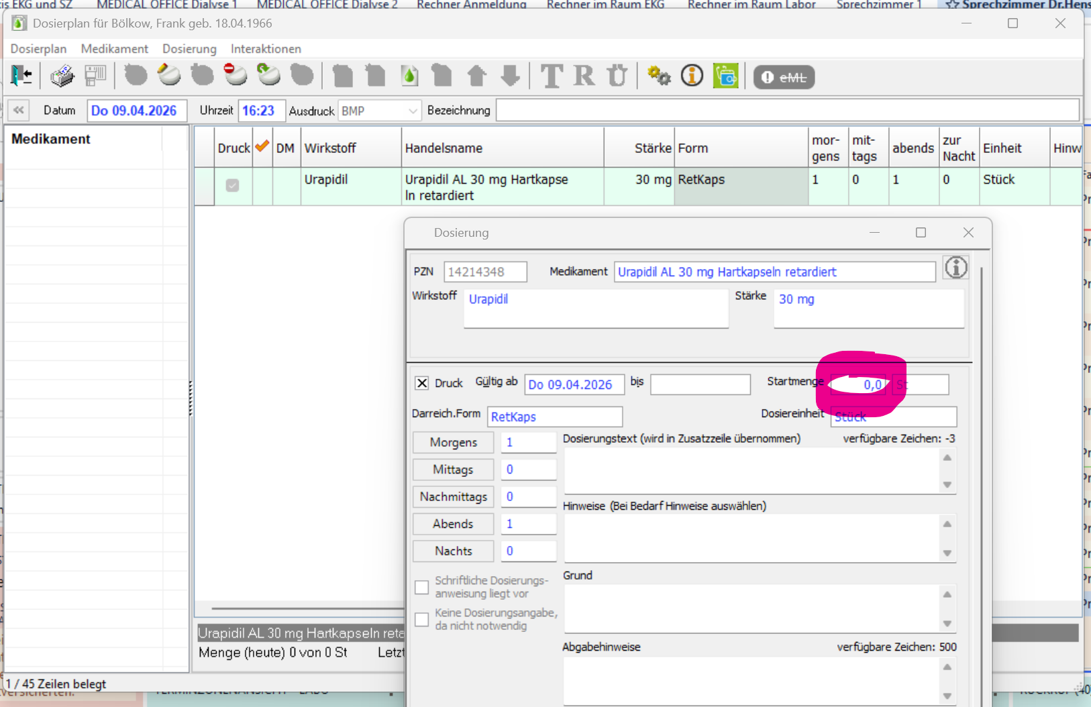The width and height of the screenshot is (1091, 707).
Task: Click the Bezeichnung input field
Action: [x=787, y=111]
